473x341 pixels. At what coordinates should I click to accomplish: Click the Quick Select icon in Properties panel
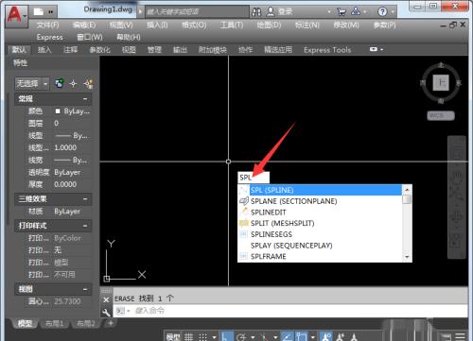pyautogui.click(x=89, y=84)
